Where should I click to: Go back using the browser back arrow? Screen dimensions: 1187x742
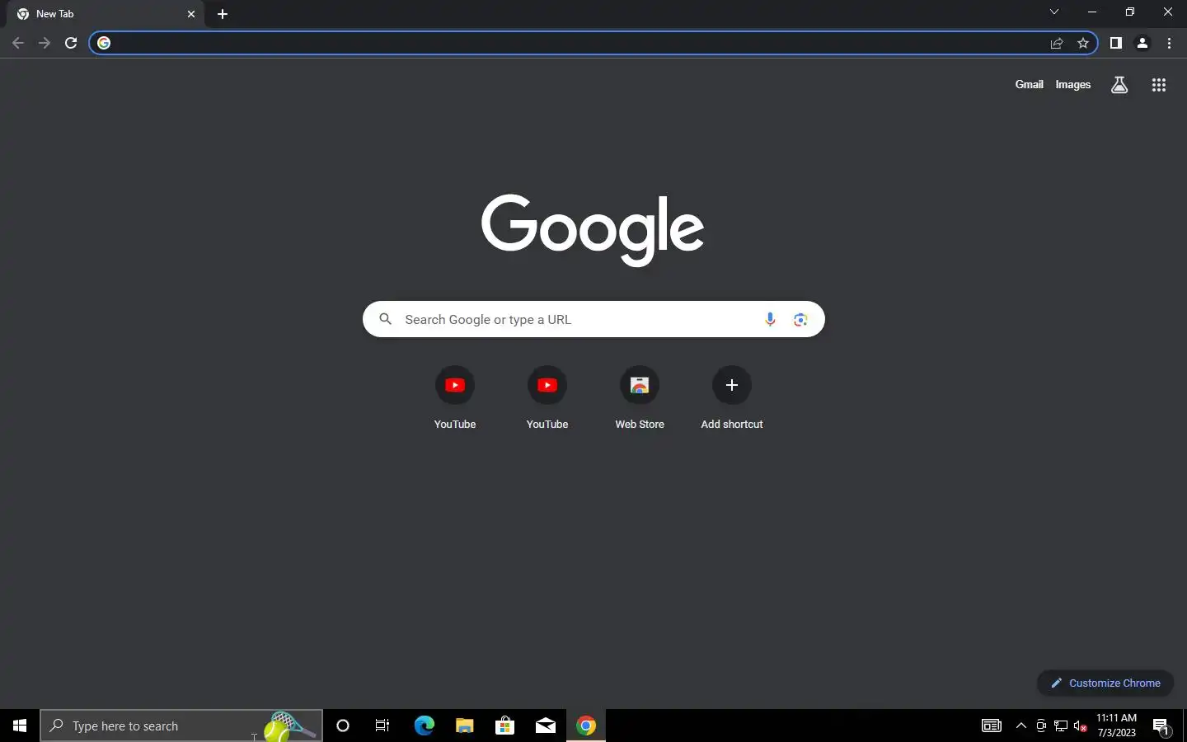[18, 43]
